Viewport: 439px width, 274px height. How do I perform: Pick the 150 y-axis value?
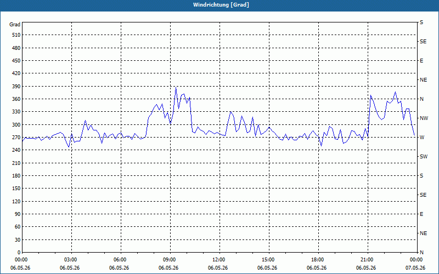[16, 189]
